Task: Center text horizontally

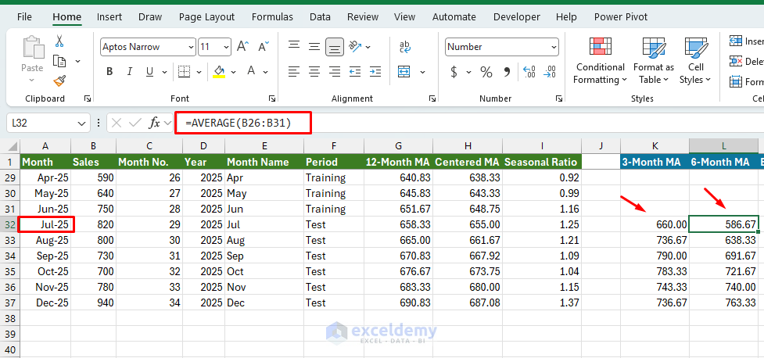Action: tap(314, 72)
